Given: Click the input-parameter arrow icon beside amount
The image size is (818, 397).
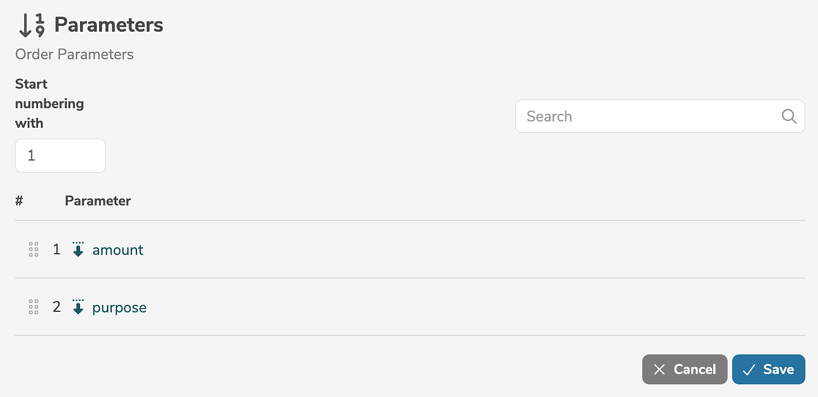Looking at the screenshot, I should tap(78, 249).
